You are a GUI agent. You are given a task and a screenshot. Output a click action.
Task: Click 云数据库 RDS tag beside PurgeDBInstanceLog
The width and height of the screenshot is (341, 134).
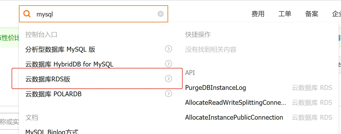coord(312,88)
